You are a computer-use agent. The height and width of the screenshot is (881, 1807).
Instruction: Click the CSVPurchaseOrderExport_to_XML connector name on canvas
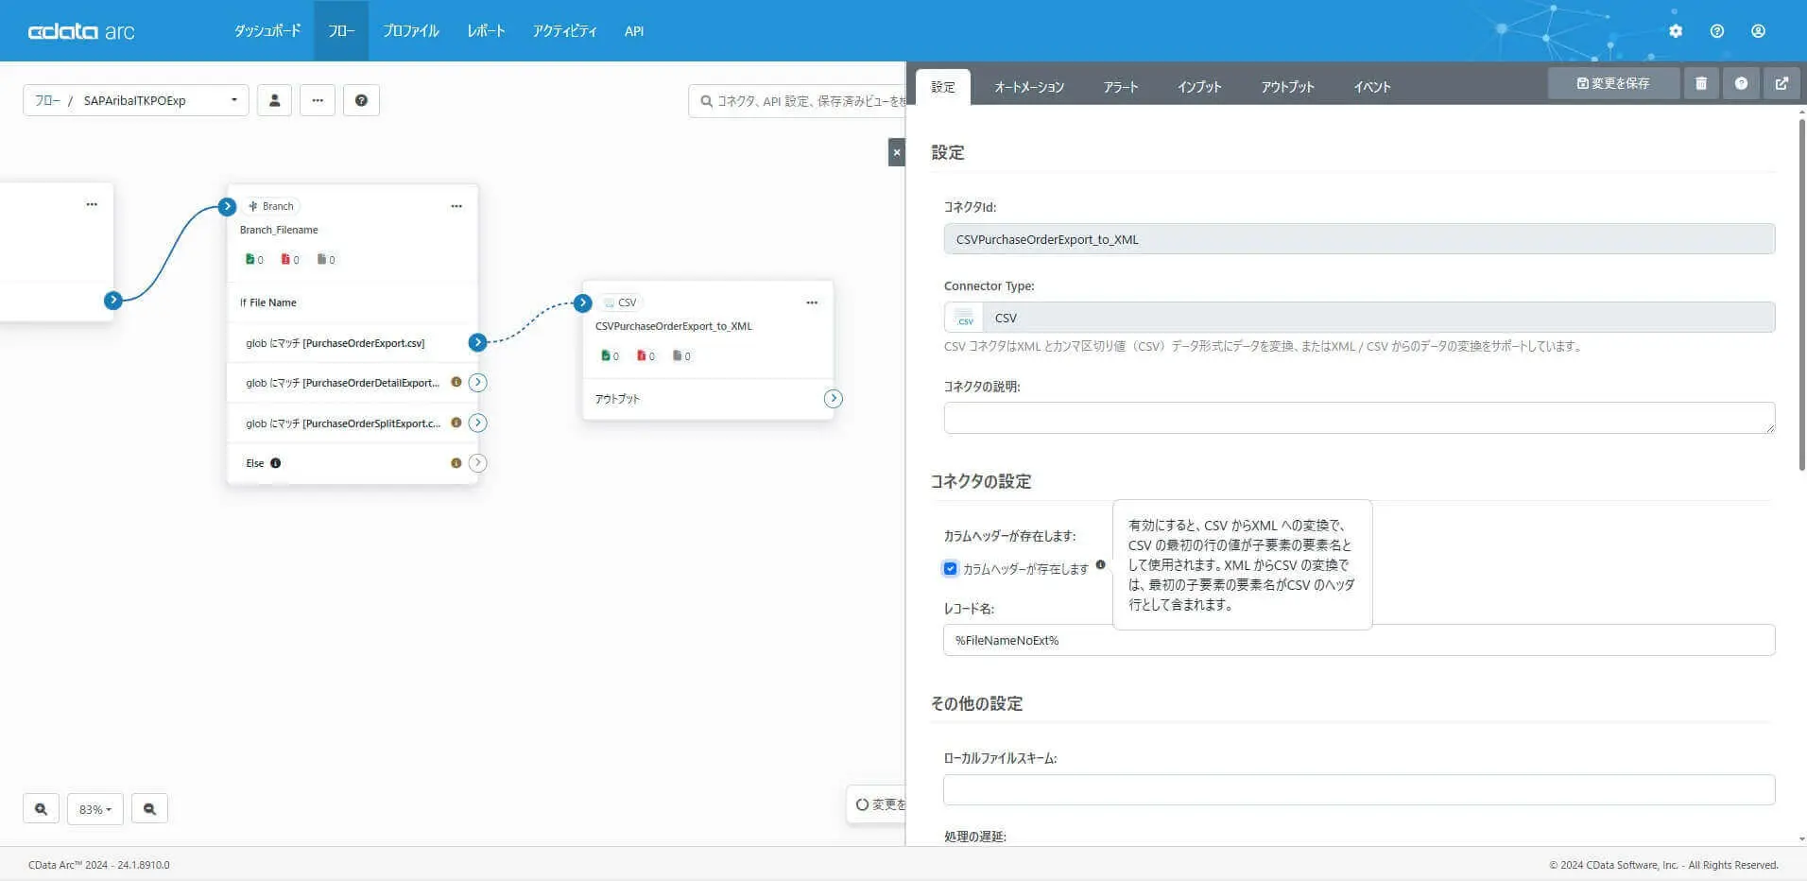[x=674, y=326]
